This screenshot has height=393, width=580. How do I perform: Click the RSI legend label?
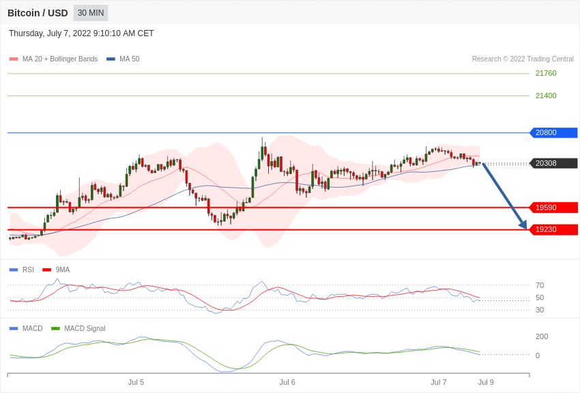tap(28, 270)
